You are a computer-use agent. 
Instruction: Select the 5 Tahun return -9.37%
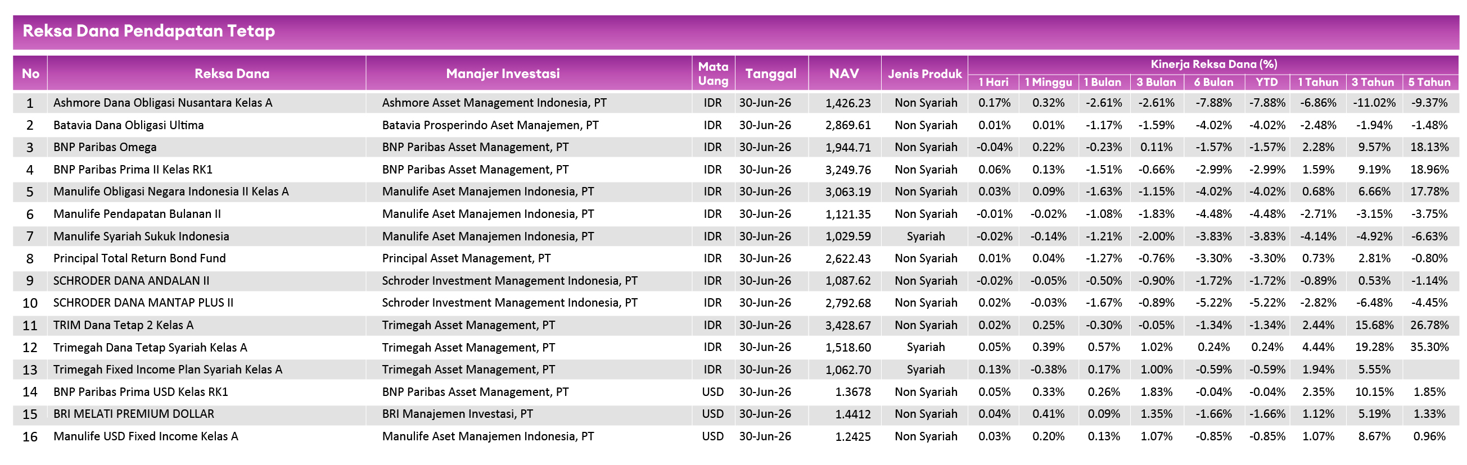(1429, 103)
